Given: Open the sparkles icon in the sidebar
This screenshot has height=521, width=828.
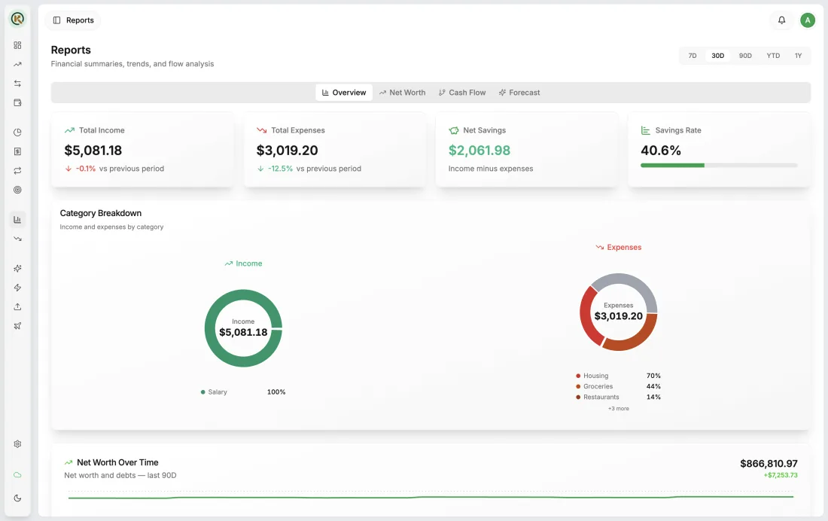Looking at the screenshot, I should point(17,269).
